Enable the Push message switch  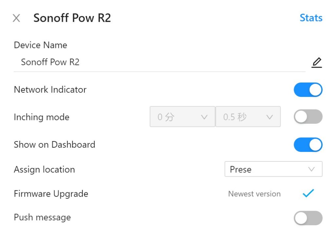308,218
